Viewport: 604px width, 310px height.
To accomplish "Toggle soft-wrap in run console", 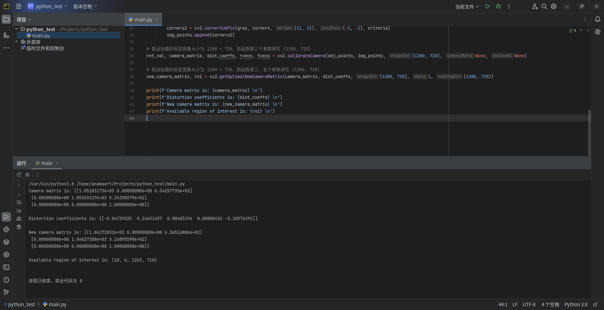I will [19, 202].
